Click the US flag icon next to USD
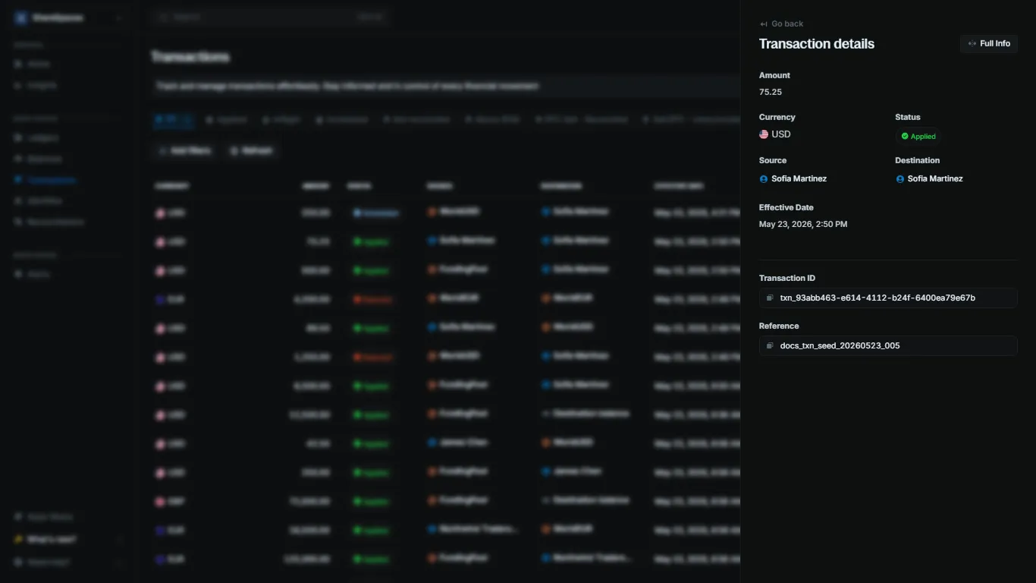This screenshot has width=1036, height=583. [764, 134]
